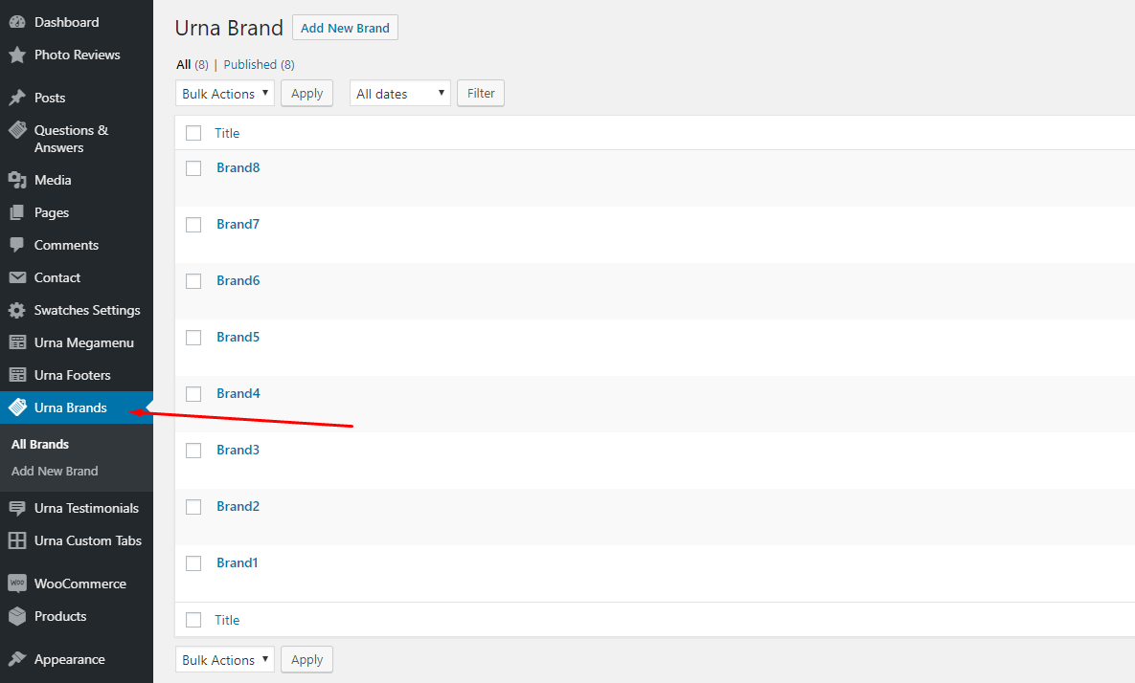Click the Urna Testimonials icon
The image size is (1135, 683).
coord(17,508)
